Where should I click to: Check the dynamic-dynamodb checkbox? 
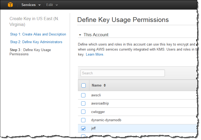click(83, 120)
